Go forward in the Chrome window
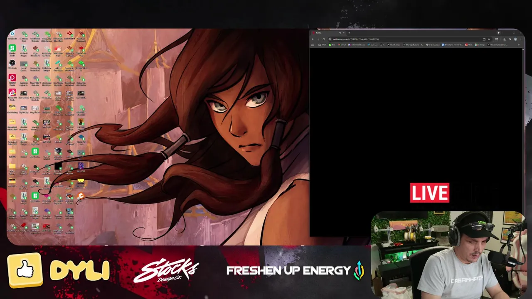 [318, 39]
